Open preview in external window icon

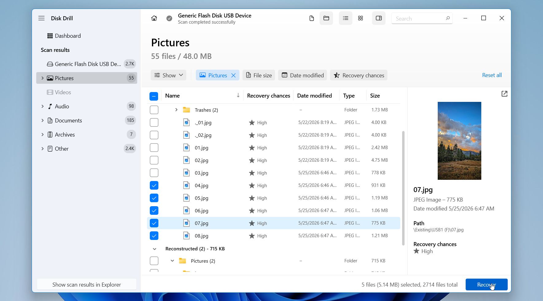click(x=504, y=94)
